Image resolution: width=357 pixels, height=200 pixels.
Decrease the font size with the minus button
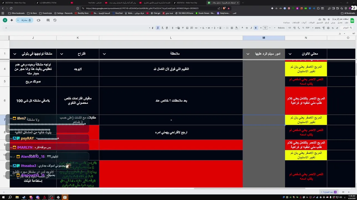(270, 28)
